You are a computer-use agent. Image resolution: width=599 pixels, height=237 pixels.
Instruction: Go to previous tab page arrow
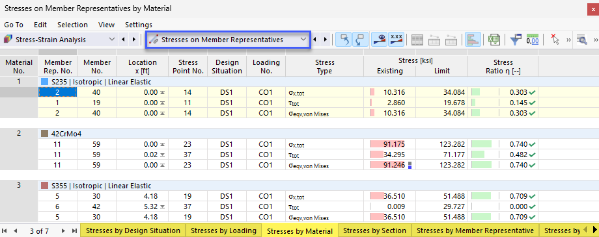coord(16,231)
